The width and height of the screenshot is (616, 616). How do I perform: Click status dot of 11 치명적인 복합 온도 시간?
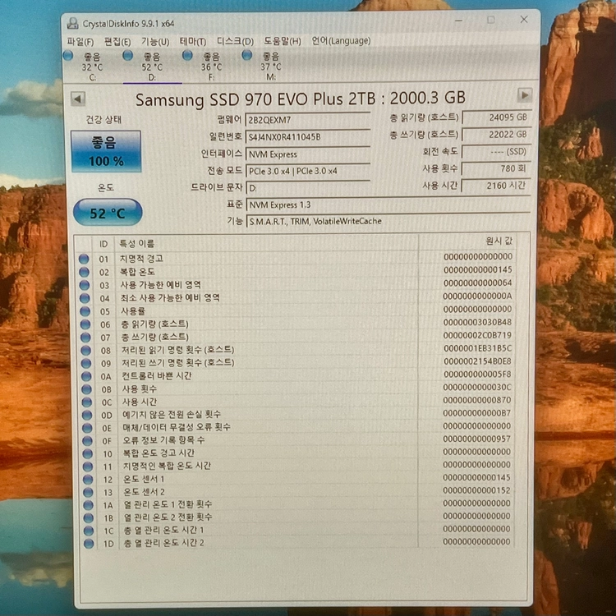tap(88, 467)
